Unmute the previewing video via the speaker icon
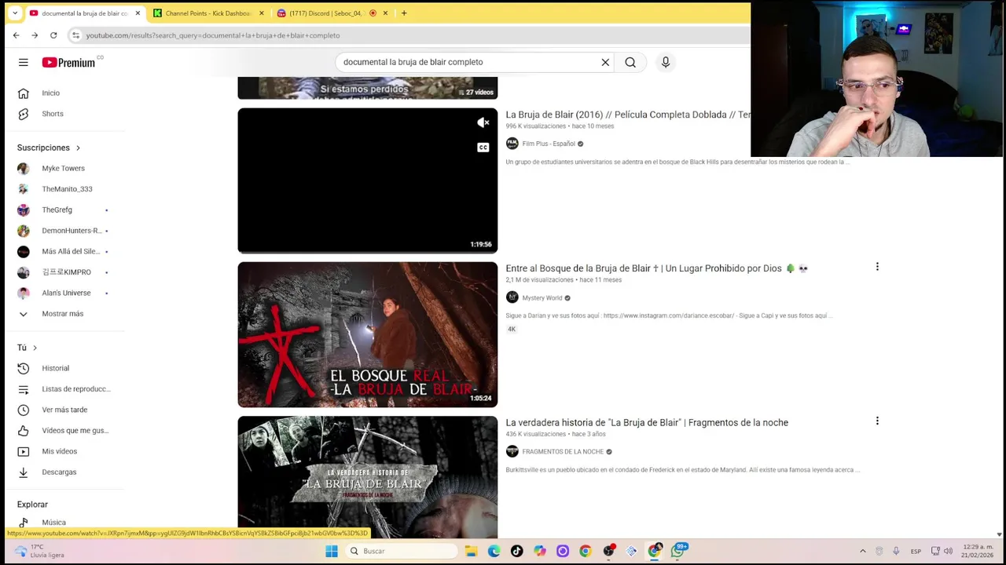Viewport: 1006px width, 565px height. pos(483,122)
